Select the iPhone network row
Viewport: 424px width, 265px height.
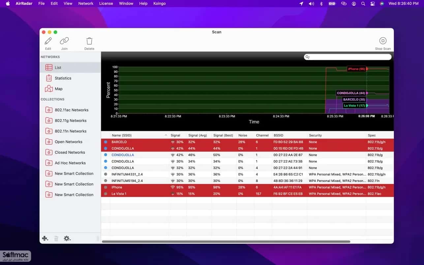tap(247, 187)
